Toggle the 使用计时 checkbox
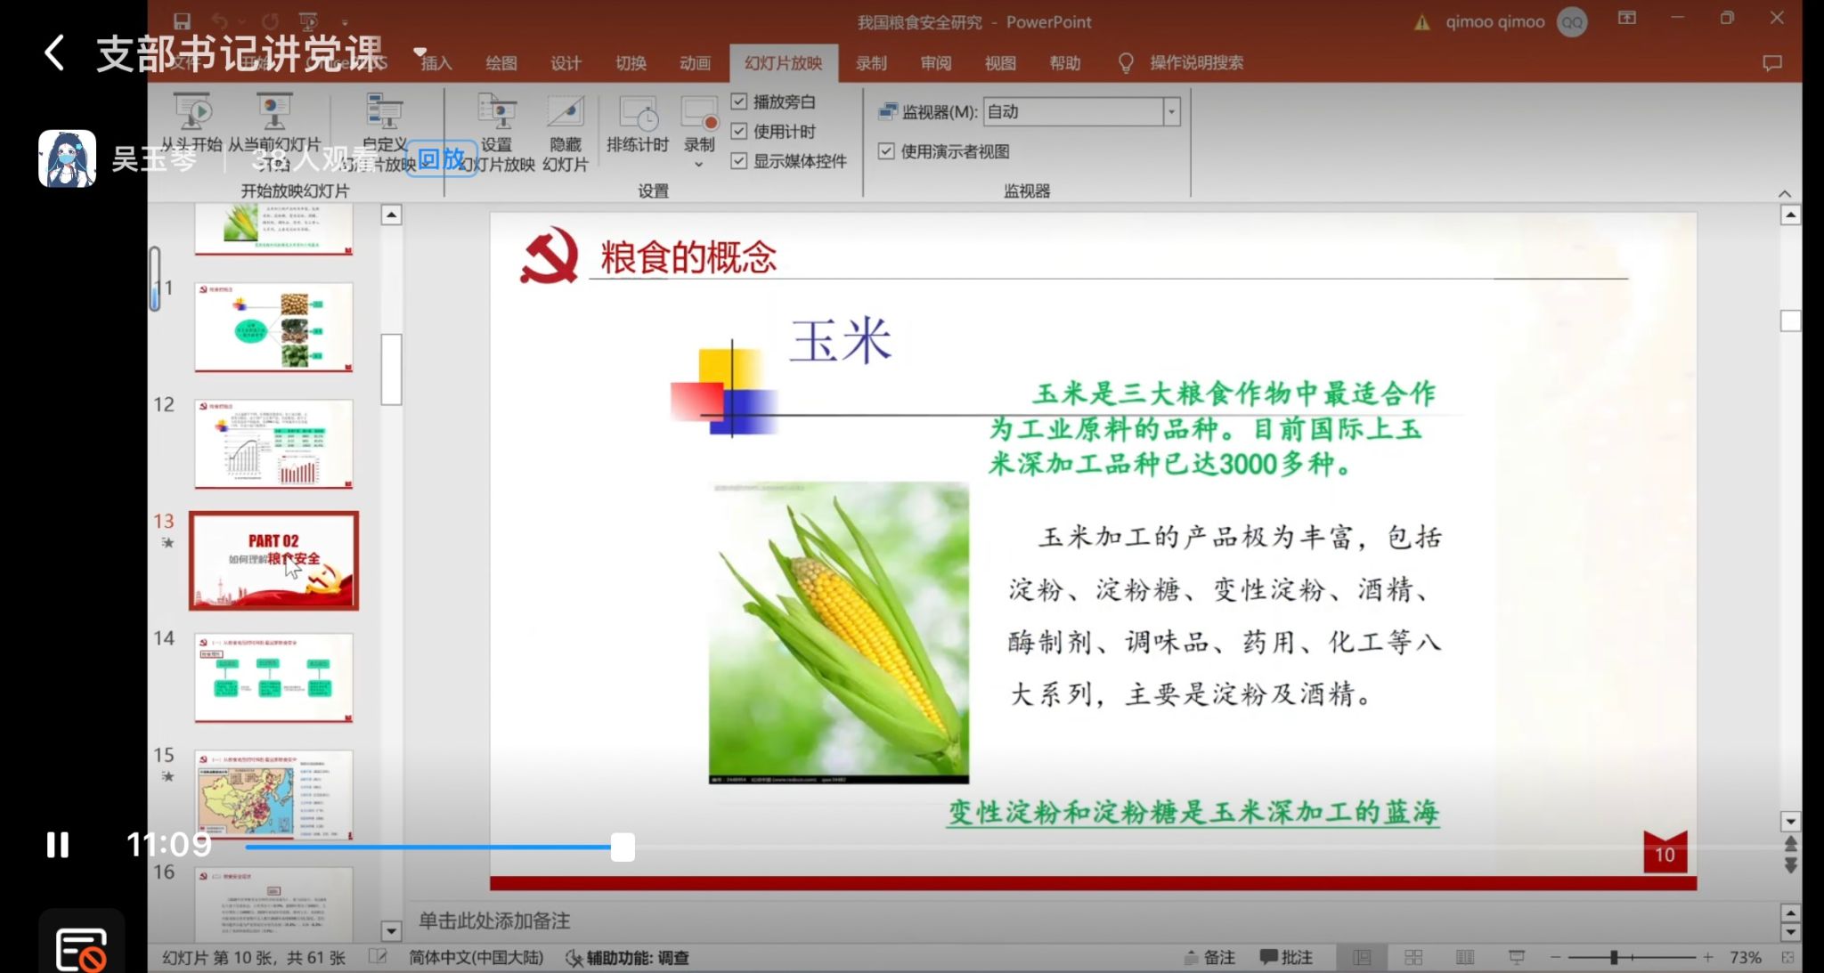1824x973 pixels. click(739, 132)
